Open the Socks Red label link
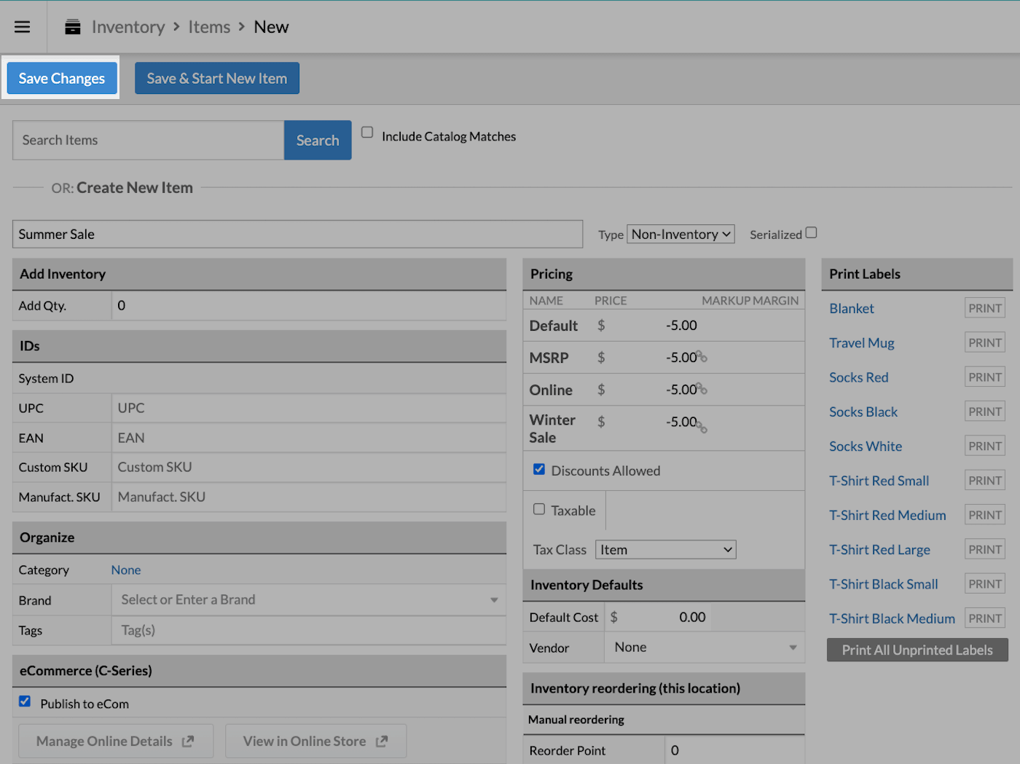 click(859, 377)
